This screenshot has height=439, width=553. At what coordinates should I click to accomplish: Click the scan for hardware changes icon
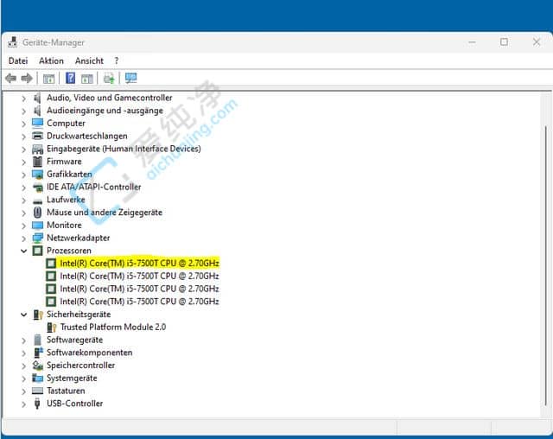pos(130,78)
